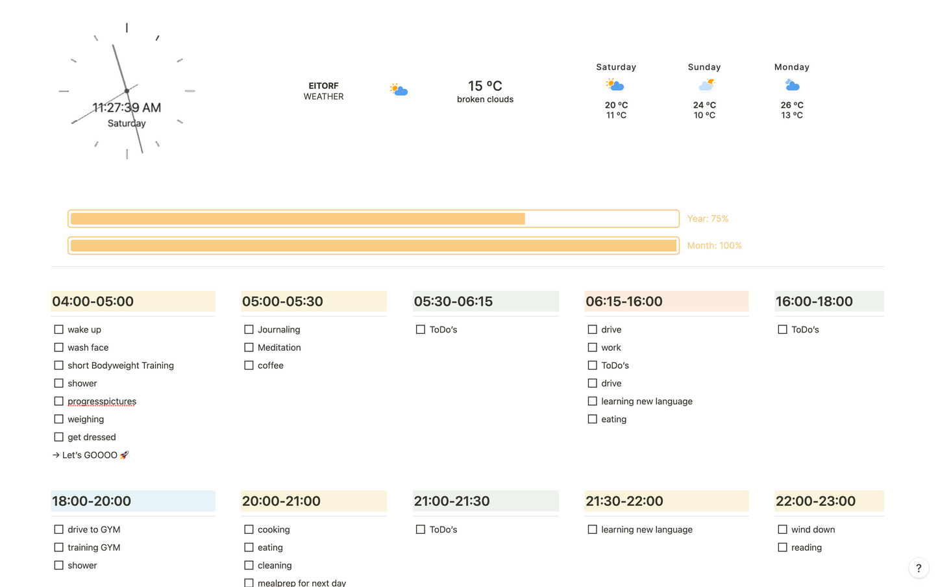Check ToDo's under the 05:30-06:15 block
938x587 pixels.
pos(420,329)
